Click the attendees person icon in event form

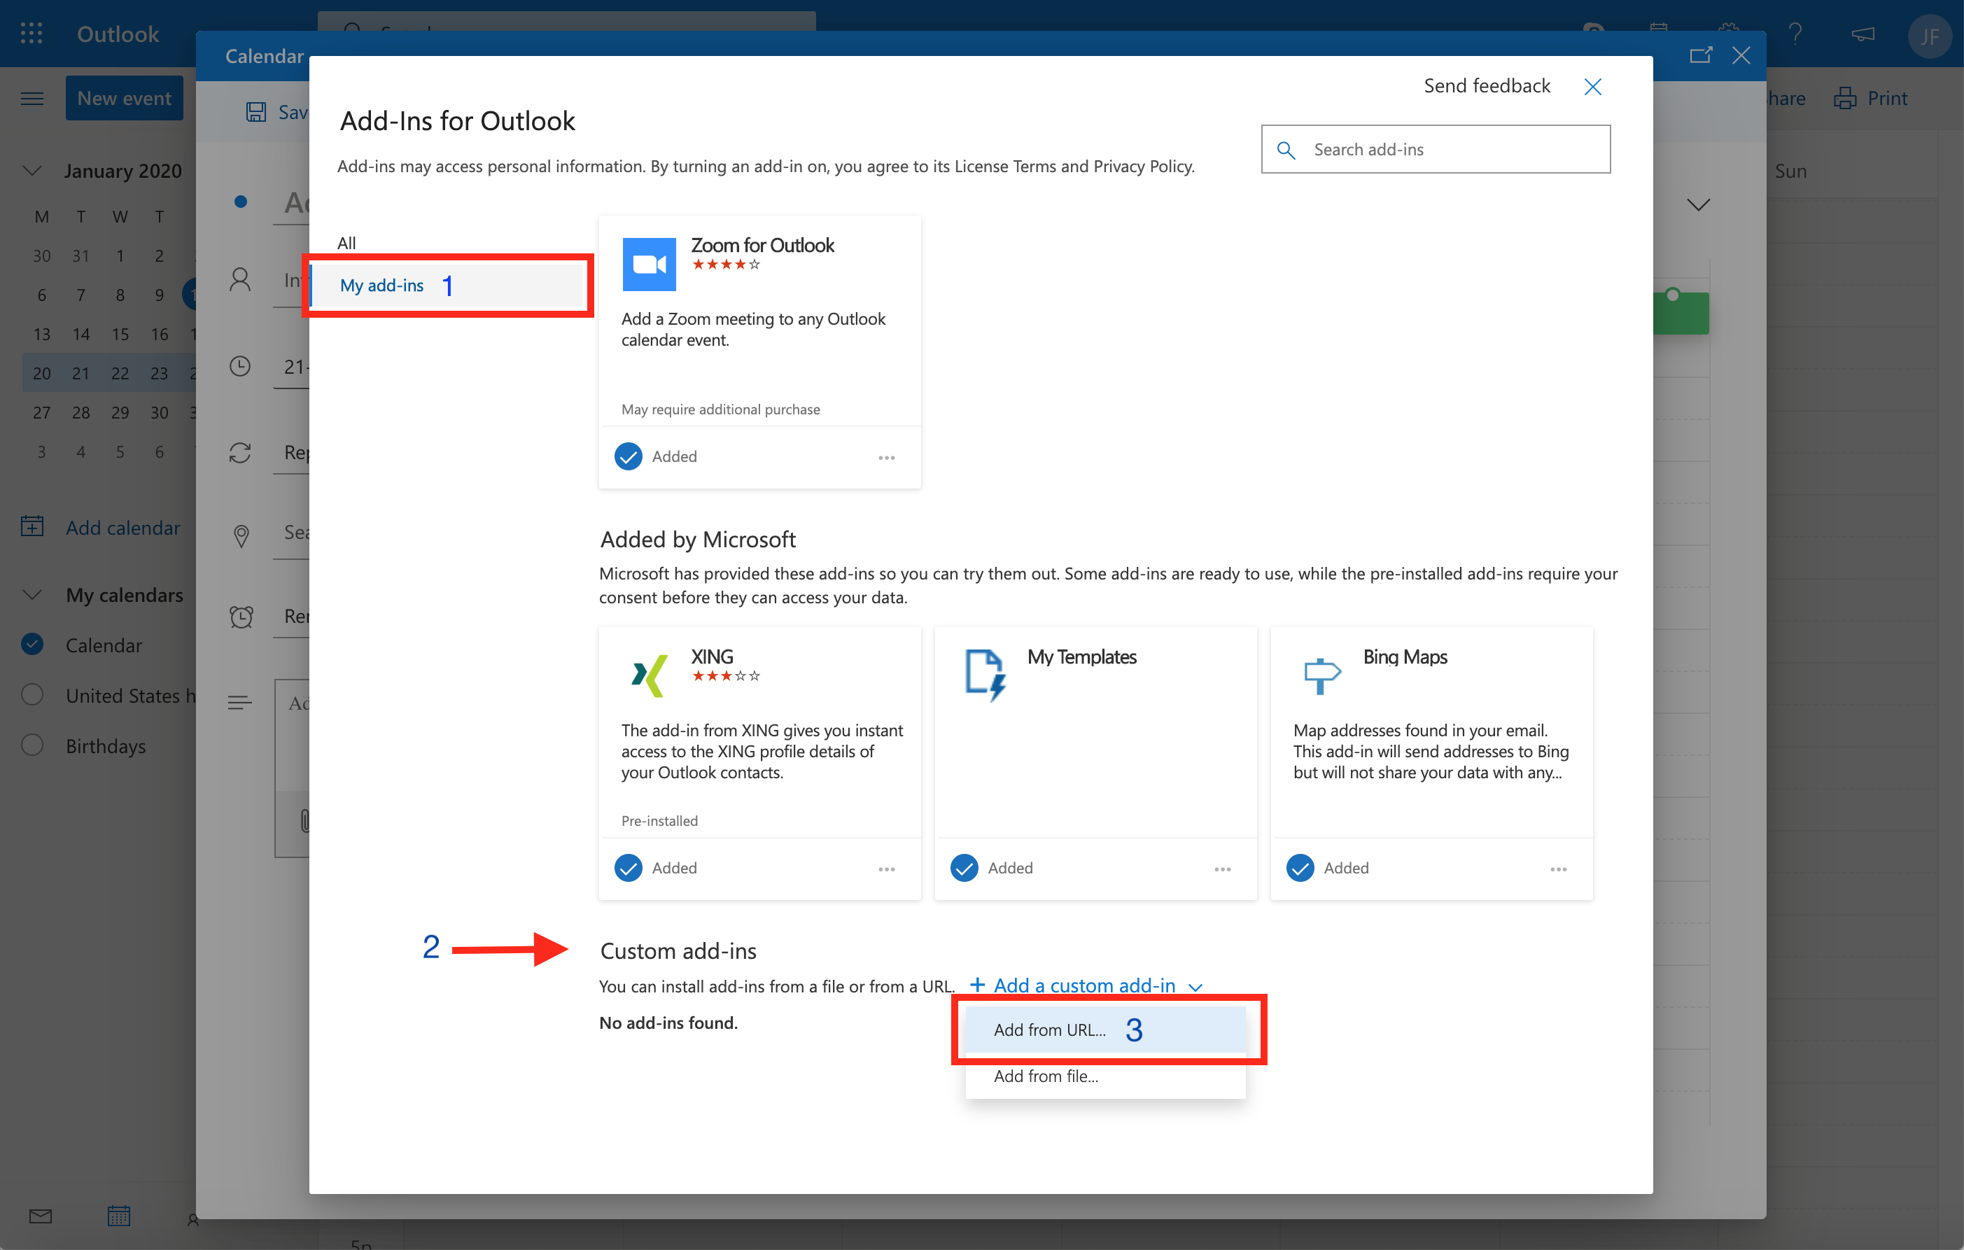(x=240, y=280)
